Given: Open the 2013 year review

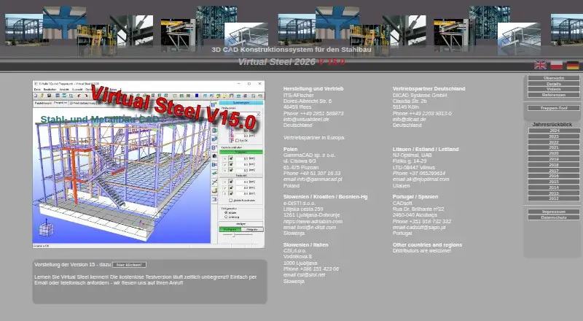Looking at the screenshot, I should [x=554, y=193].
